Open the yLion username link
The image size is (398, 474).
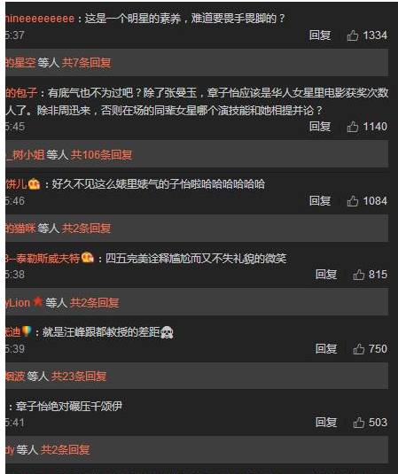click(x=18, y=302)
